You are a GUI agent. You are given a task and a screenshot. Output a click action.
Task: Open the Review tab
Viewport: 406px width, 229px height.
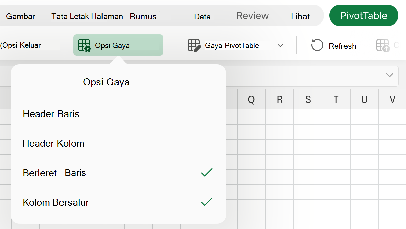(x=253, y=16)
